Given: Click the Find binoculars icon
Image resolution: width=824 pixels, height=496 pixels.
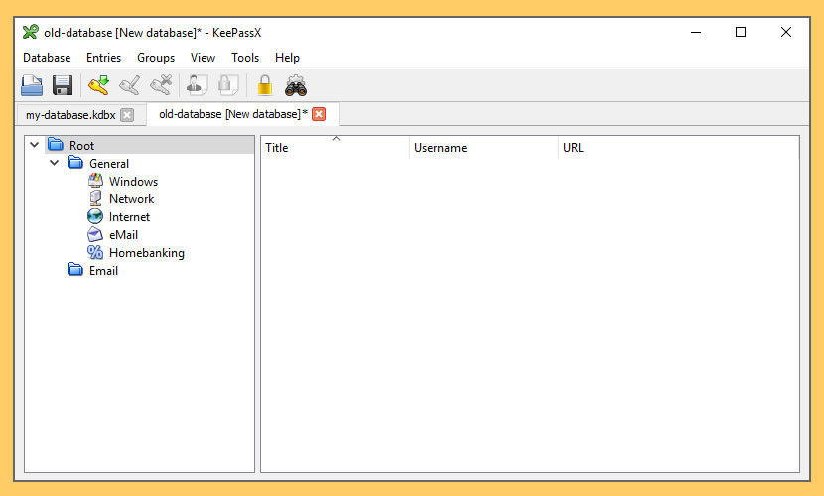Looking at the screenshot, I should pos(296,85).
